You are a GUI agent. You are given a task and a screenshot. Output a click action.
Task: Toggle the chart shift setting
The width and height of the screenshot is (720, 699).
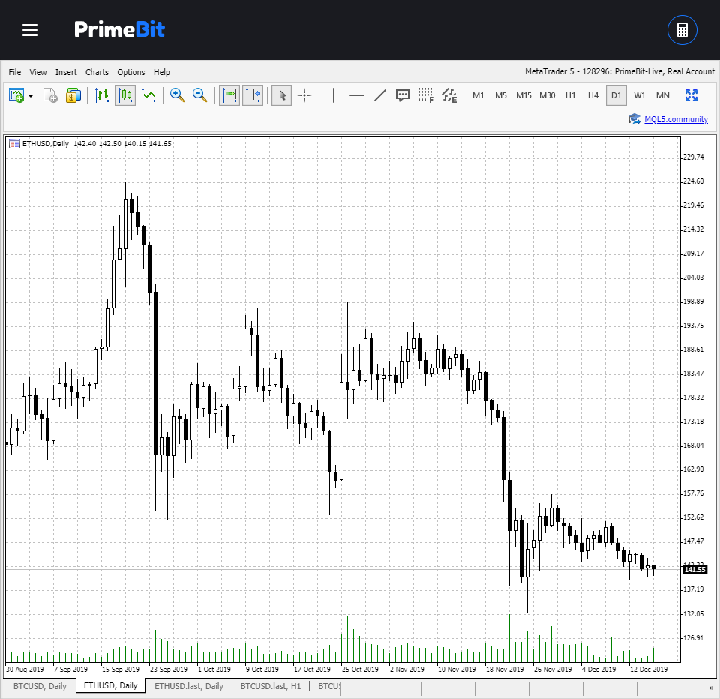coord(251,95)
